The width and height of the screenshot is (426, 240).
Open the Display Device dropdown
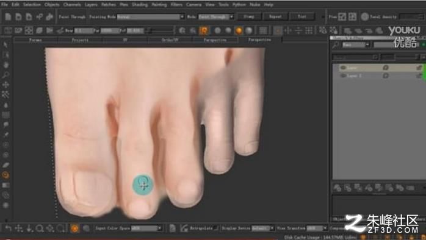click(263, 228)
